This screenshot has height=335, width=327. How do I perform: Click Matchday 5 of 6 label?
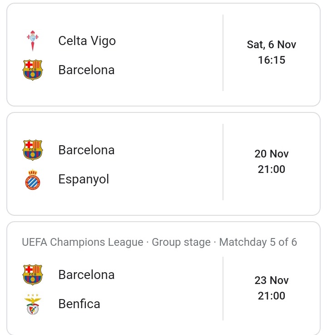point(258,242)
